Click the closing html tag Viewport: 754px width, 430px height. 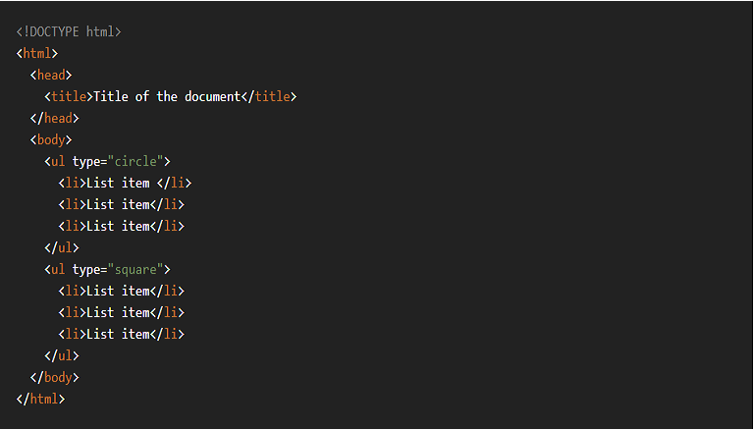coord(41,399)
